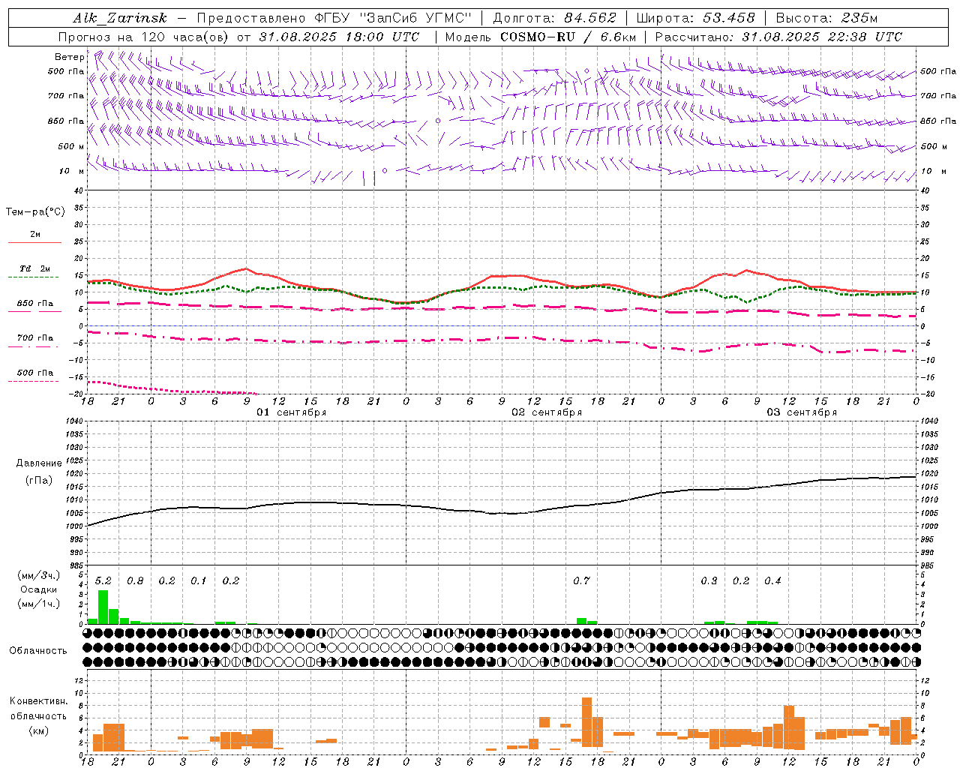The image size is (960, 768).
Task: Click the (гПа) unit under Давление
Action: 39,481
